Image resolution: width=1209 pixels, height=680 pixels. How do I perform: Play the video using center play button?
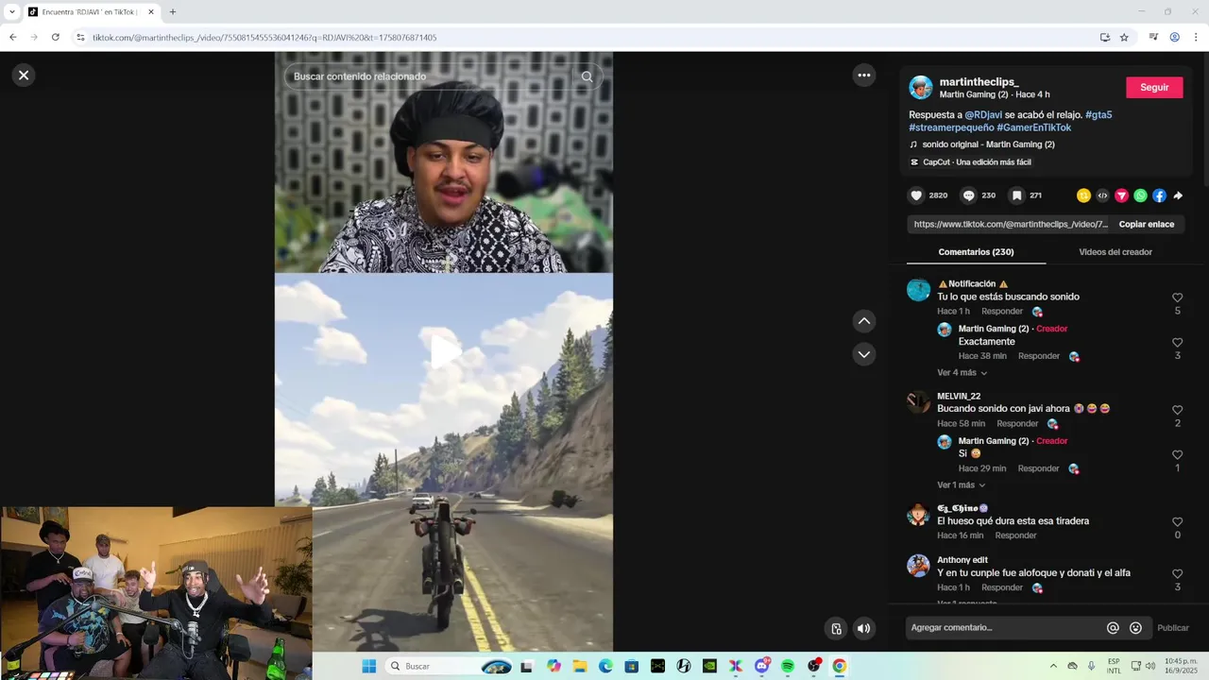(x=444, y=351)
